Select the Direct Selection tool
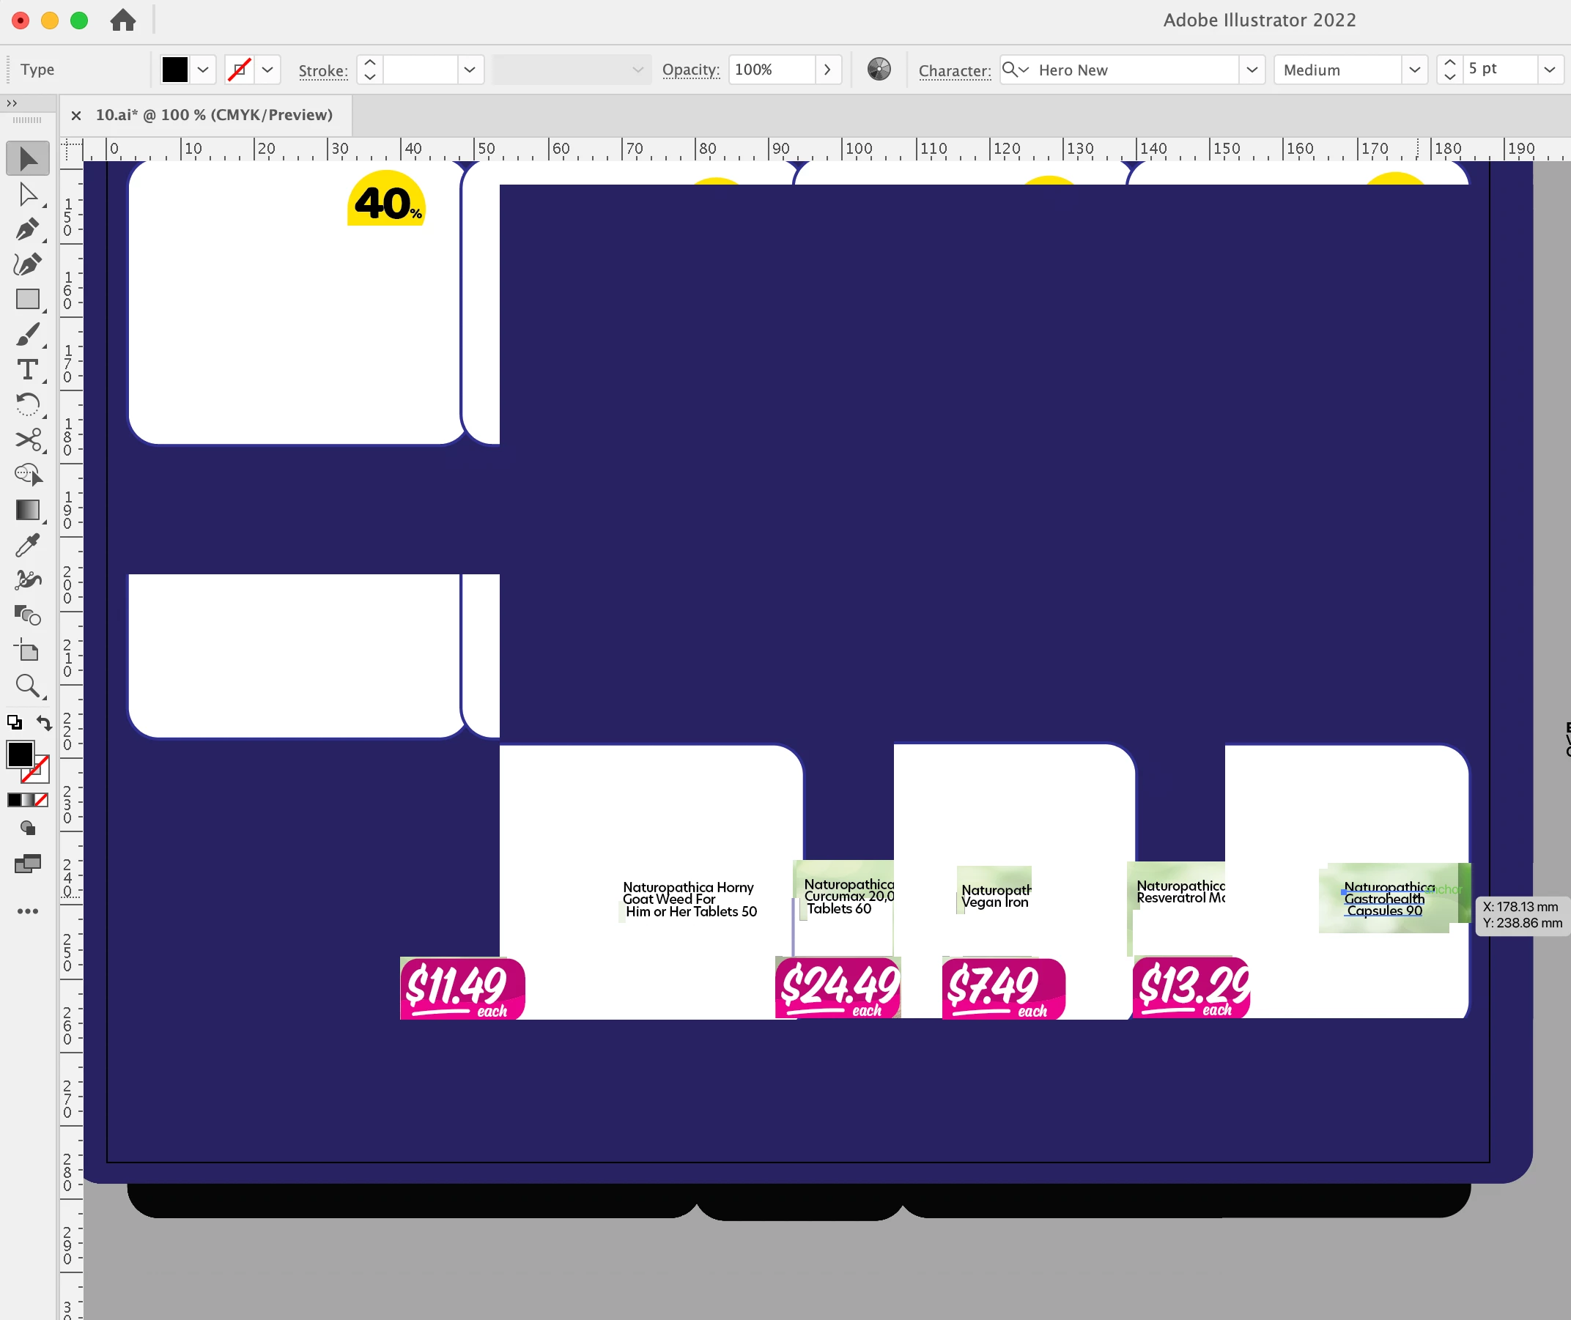 28,195
